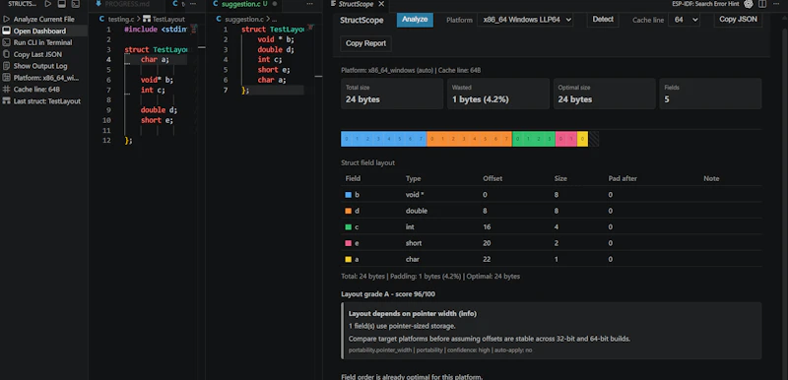Click the field d double row
Image resolution: width=788 pixels, height=380 pixels.
[x=552, y=211]
